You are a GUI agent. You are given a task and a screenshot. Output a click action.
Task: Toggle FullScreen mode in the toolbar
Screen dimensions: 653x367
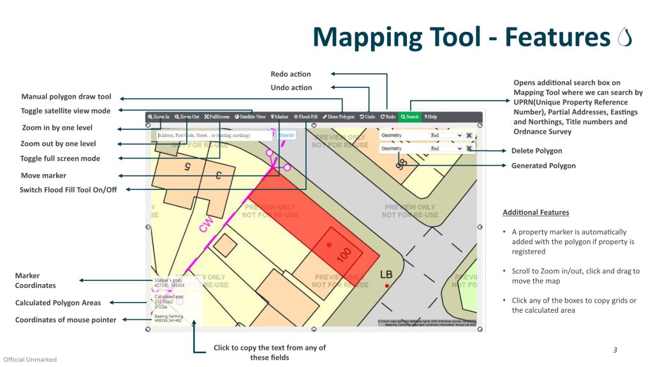pos(217,117)
